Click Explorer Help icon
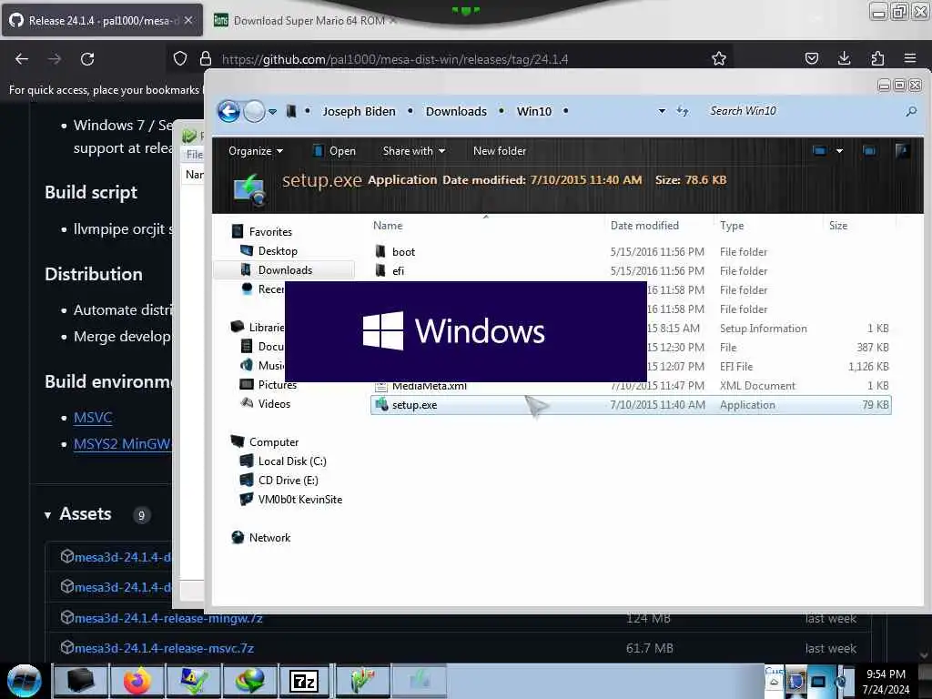Screen dimensions: 932x699 (x=902, y=151)
